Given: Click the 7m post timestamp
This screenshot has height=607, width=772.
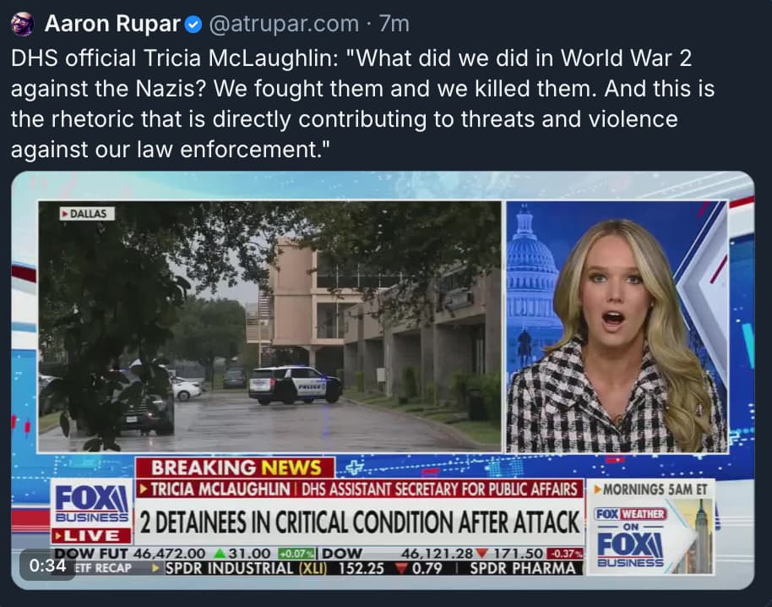Looking at the screenshot, I should [394, 25].
